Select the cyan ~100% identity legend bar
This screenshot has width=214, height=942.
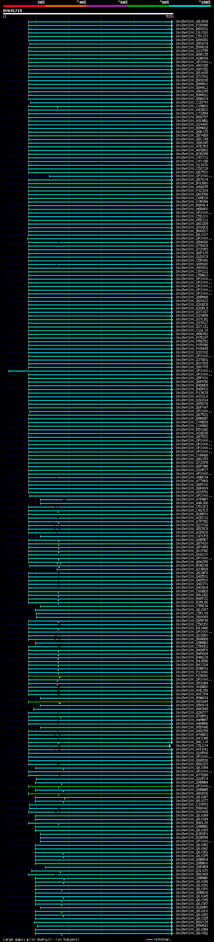pos(190,6)
